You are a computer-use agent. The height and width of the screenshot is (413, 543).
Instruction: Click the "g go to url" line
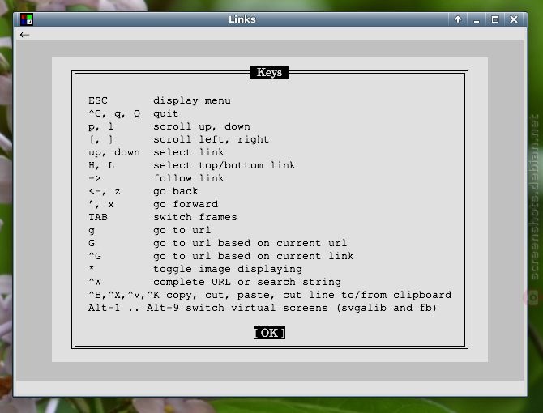[149, 230]
